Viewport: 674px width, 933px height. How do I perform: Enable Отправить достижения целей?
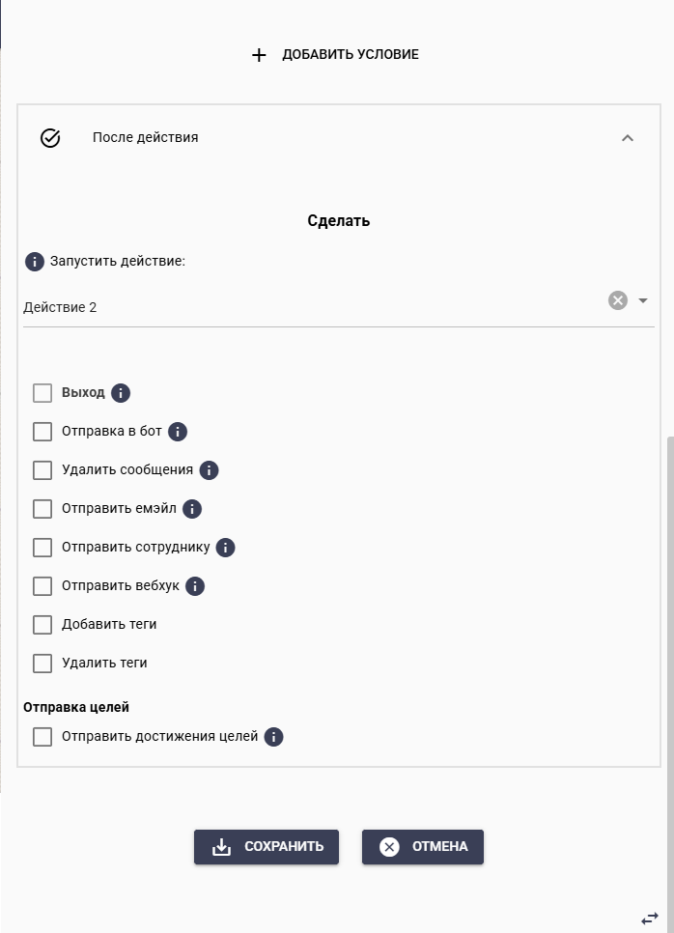[42, 737]
